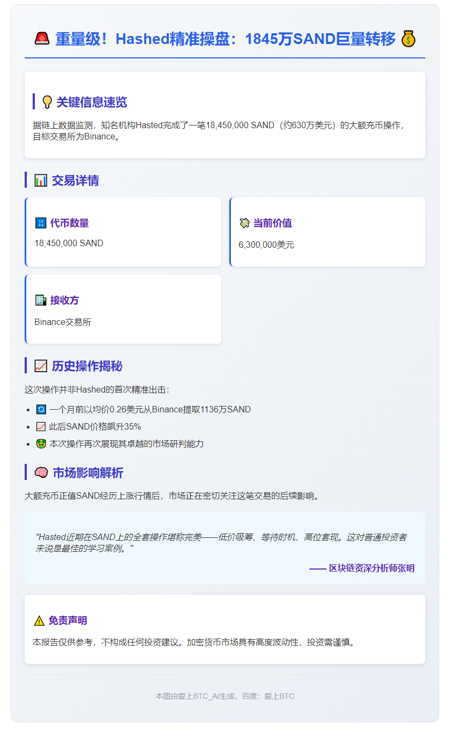Screen dimensions: 450x739
Task: Click the red siren emoji in title
Action: click(x=42, y=39)
